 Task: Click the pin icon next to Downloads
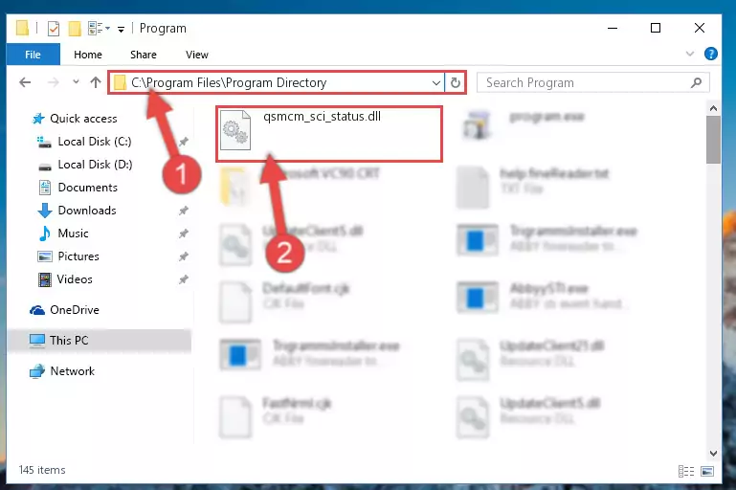tap(184, 211)
